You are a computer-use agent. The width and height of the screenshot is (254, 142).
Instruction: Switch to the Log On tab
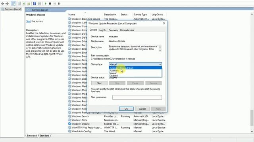pyautogui.click(x=103, y=30)
